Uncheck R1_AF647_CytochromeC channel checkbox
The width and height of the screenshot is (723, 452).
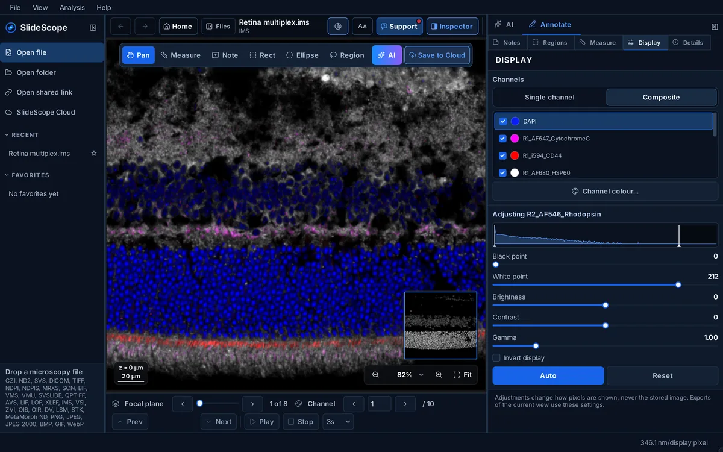coord(503,139)
